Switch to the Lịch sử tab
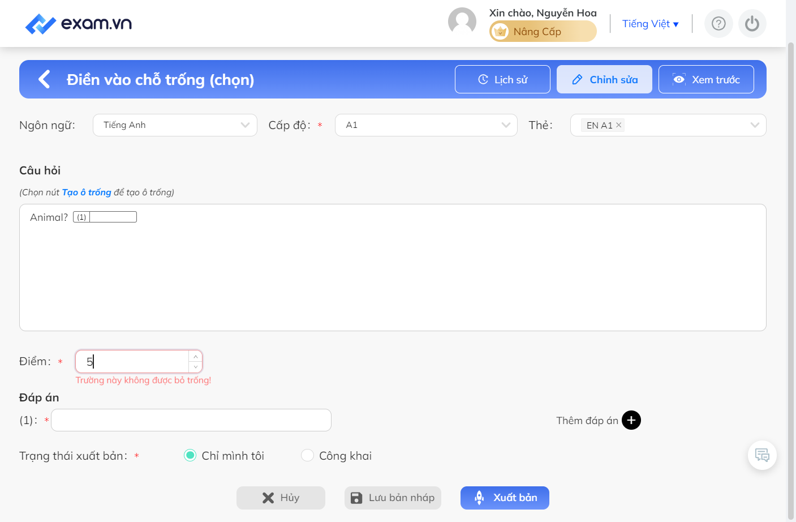The image size is (796, 522). pos(502,79)
